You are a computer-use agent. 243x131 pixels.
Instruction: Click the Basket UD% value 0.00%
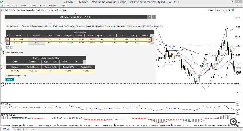[x=86, y=71]
